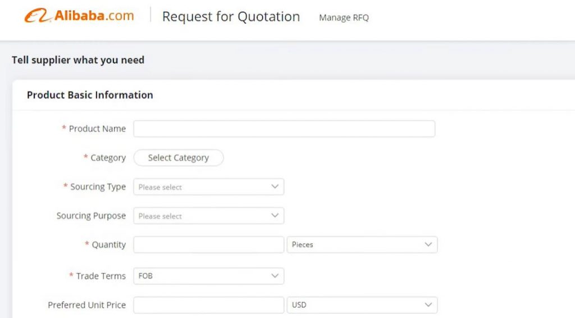Viewport: 575px width, 318px height.
Task: Click the Product Basic Information heading
Action: pos(90,95)
